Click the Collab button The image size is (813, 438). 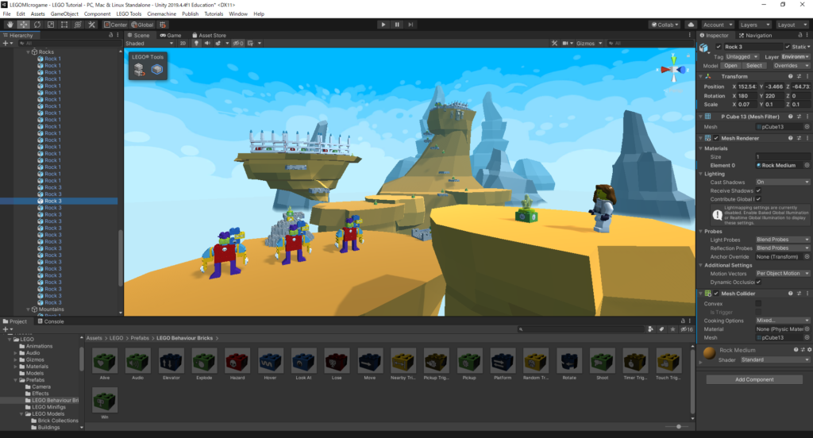point(665,25)
